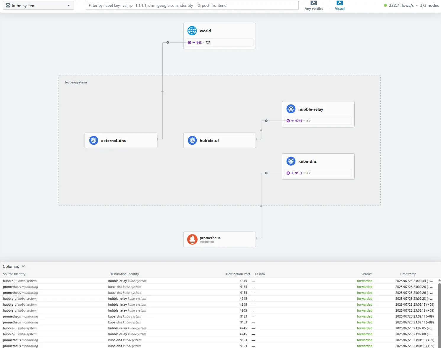Click the L7 info column header
This screenshot has width=441, height=348.
[260, 274]
